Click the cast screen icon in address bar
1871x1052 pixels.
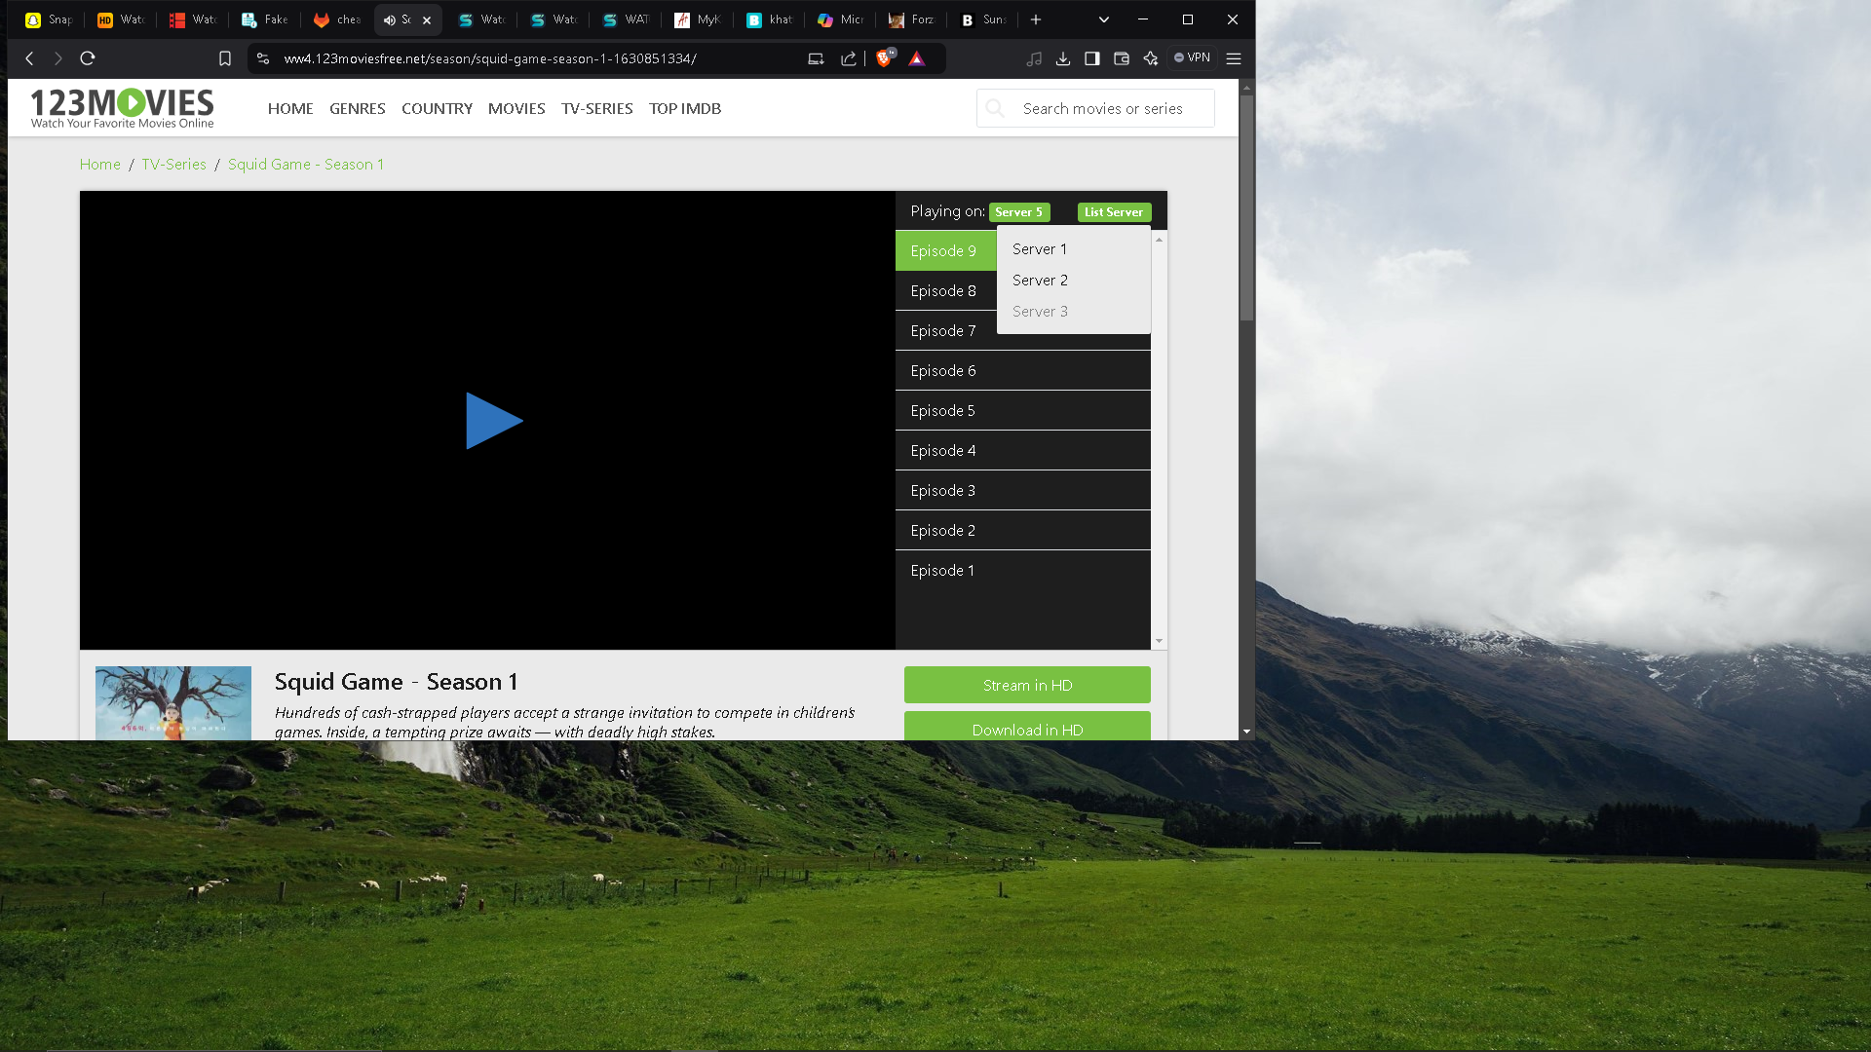point(816,58)
